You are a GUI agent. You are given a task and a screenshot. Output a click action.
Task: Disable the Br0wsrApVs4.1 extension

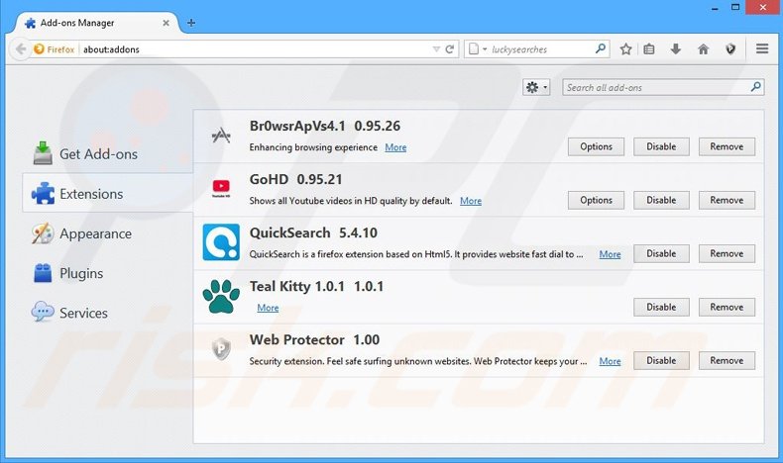tap(661, 146)
